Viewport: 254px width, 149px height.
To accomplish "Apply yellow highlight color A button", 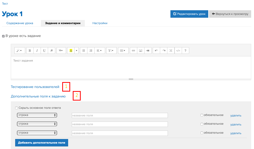I will [71, 51].
